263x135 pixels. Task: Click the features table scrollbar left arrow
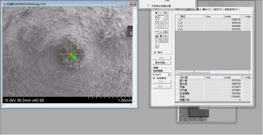pyautogui.click(x=177, y=72)
